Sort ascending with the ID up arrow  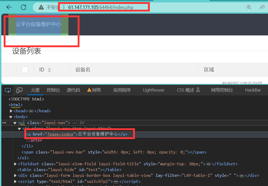(x=49, y=68)
